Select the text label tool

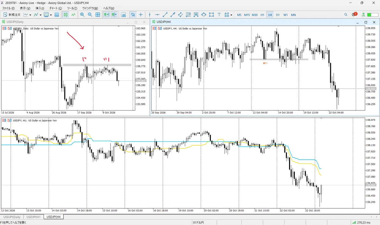(219, 15)
